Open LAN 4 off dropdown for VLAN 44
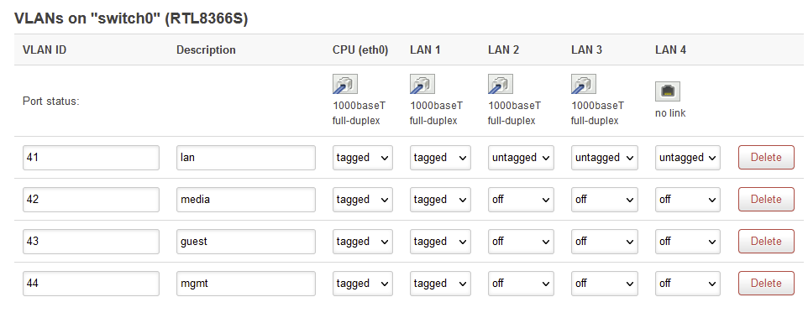 tap(687, 283)
